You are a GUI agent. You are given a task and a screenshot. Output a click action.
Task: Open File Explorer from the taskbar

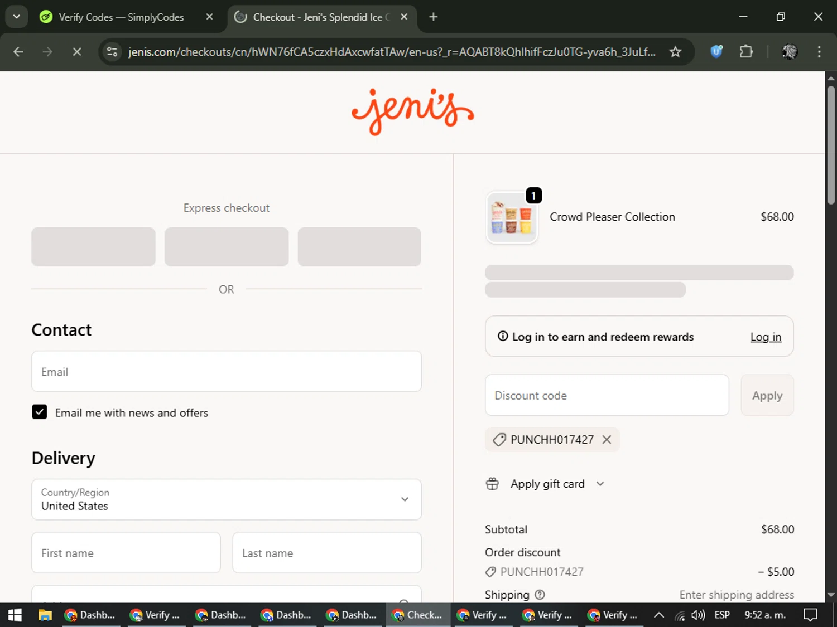(x=45, y=615)
